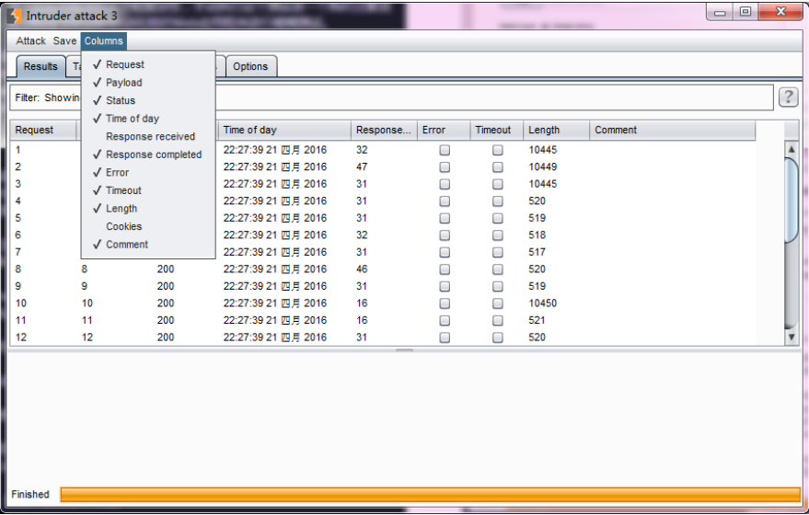Click the orange Finished progress bar
809x515 pixels.
tap(431, 495)
